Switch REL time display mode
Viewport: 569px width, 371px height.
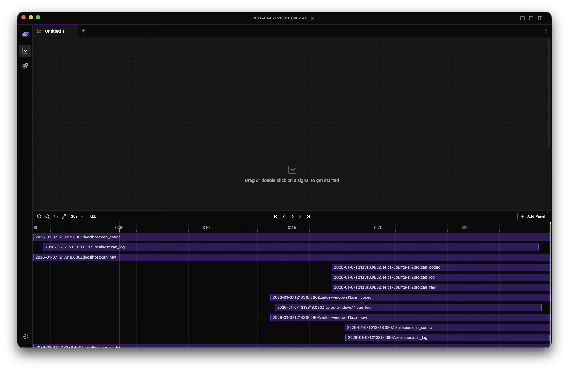pyautogui.click(x=93, y=216)
